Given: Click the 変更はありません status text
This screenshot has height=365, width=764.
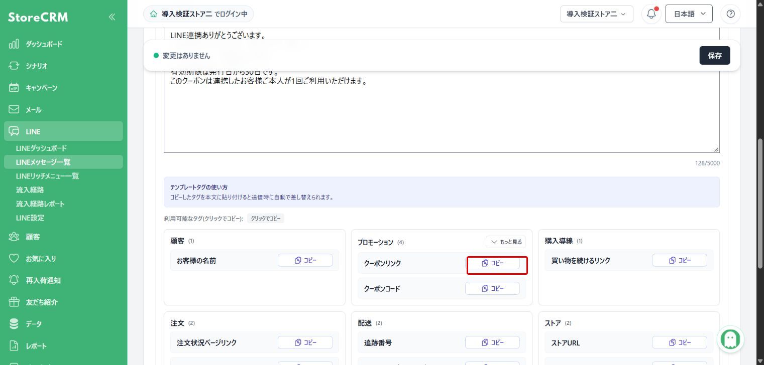Looking at the screenshot, I should point(186,56).
